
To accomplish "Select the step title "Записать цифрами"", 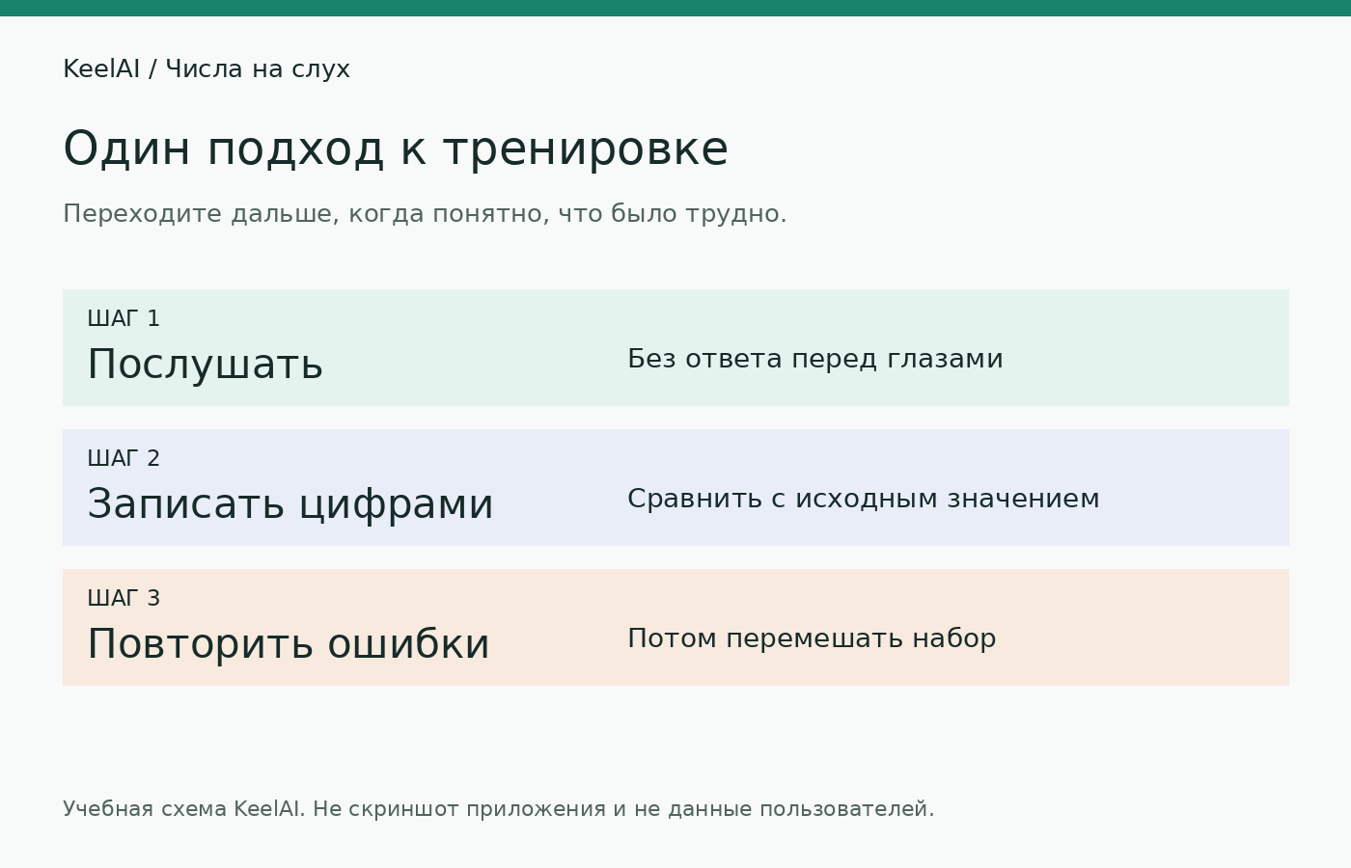I will coord(290,505).
